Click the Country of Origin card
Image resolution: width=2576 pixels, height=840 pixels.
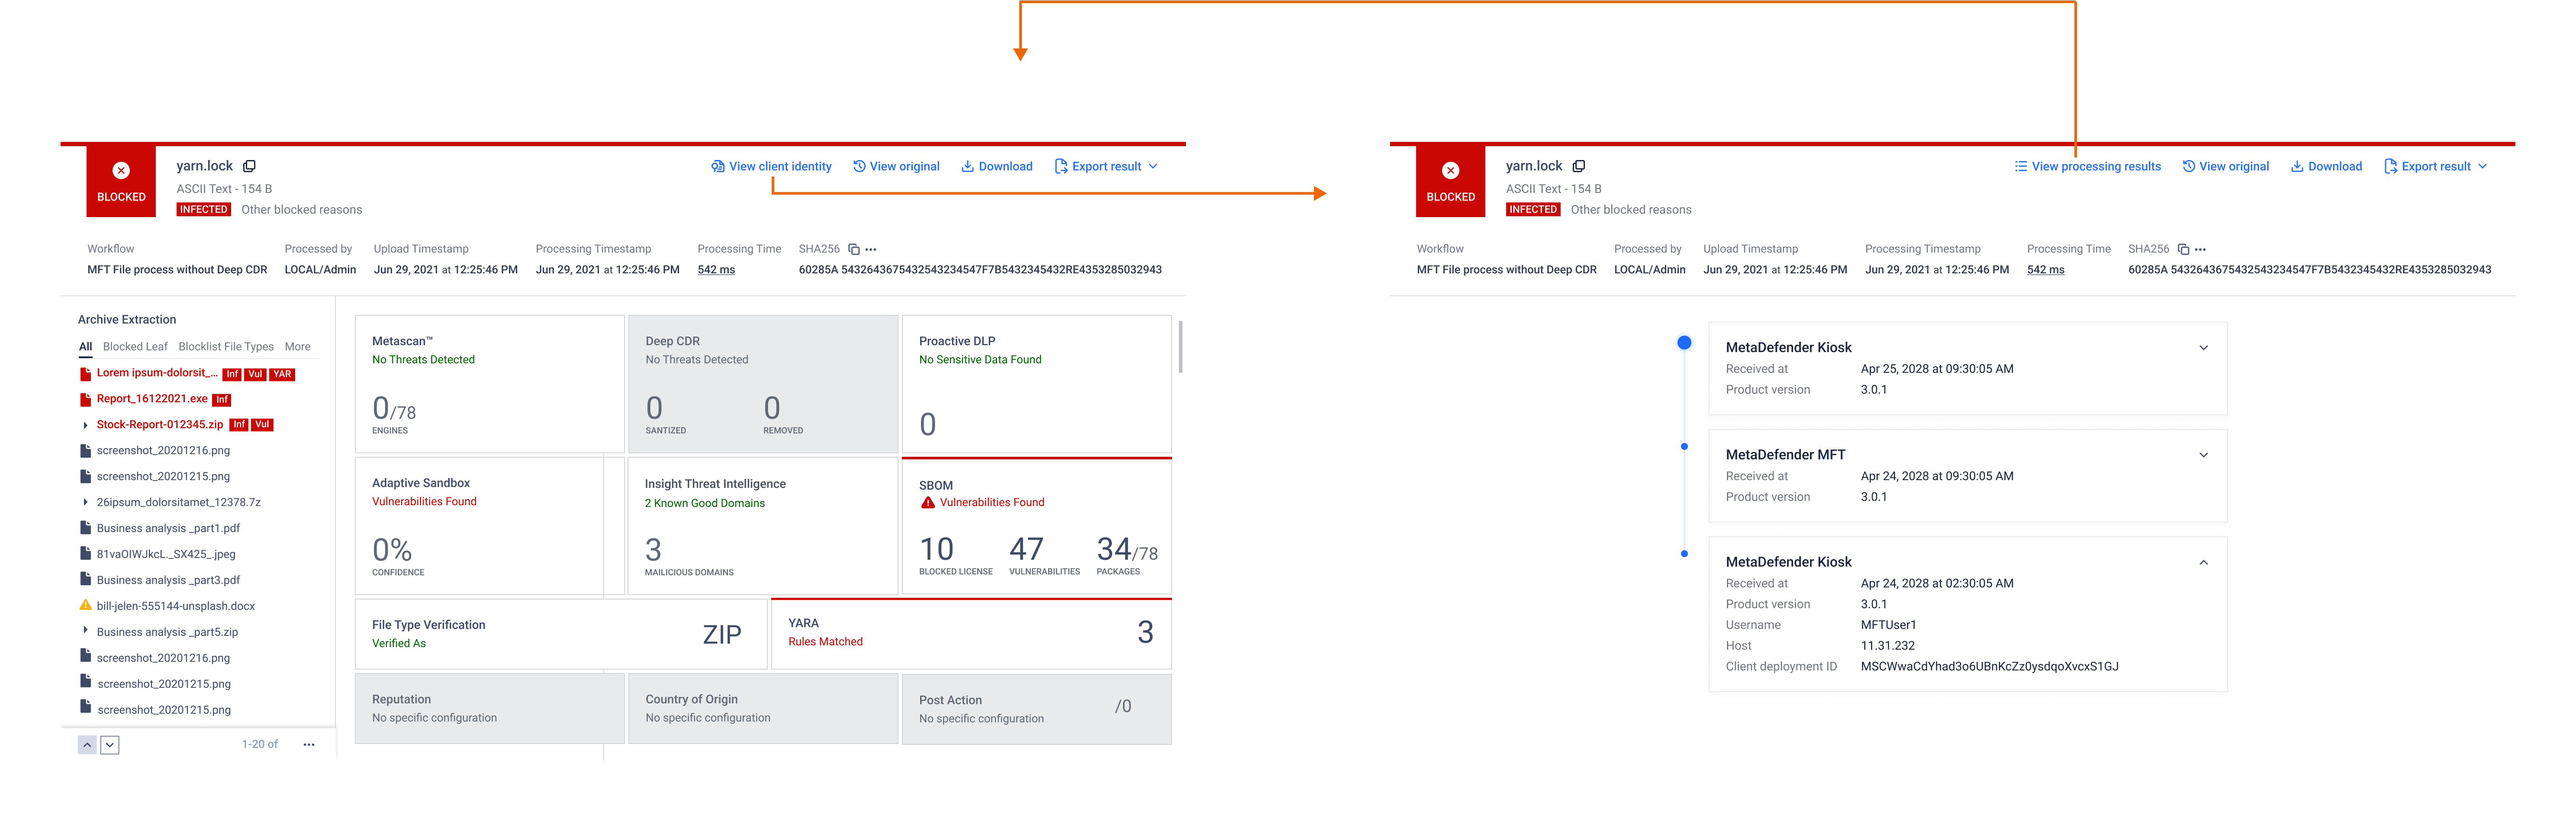click(x=763, y=709)
